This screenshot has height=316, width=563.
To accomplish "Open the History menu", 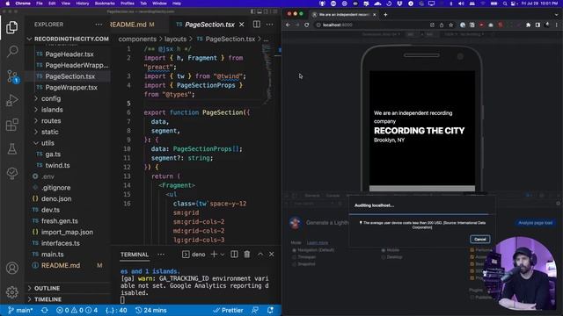I will (x=82, y=4).
